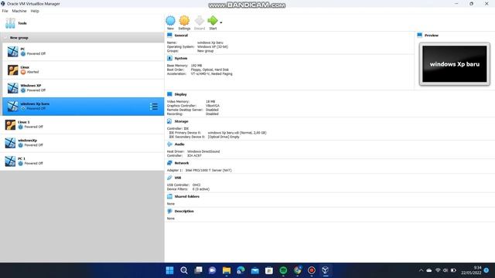Select the Linux 1 machine
This screenshot has height=278, width=495.
click(82, 124)
